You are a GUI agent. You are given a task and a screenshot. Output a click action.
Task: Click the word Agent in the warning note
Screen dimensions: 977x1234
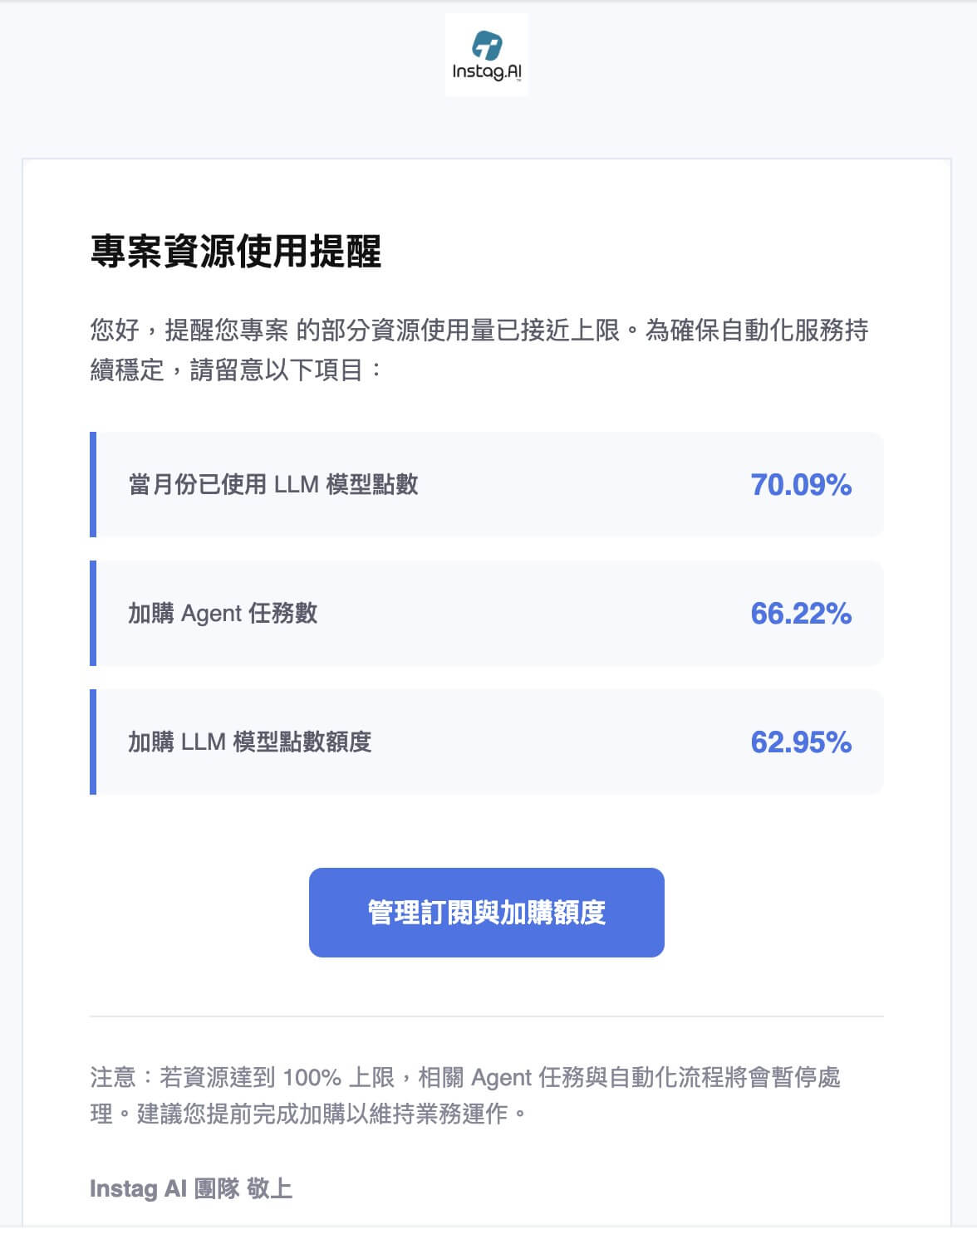tap(501, 1078)
